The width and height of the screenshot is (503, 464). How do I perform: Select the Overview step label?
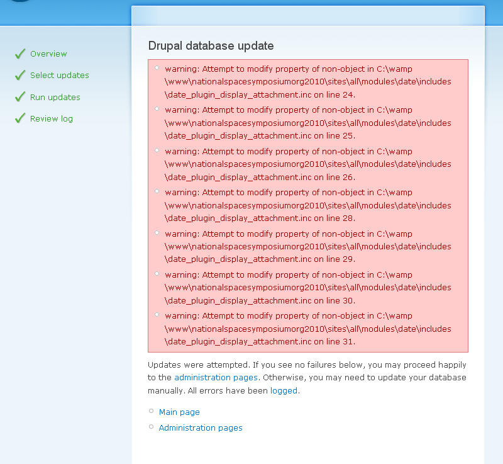[x=48, y=54]
